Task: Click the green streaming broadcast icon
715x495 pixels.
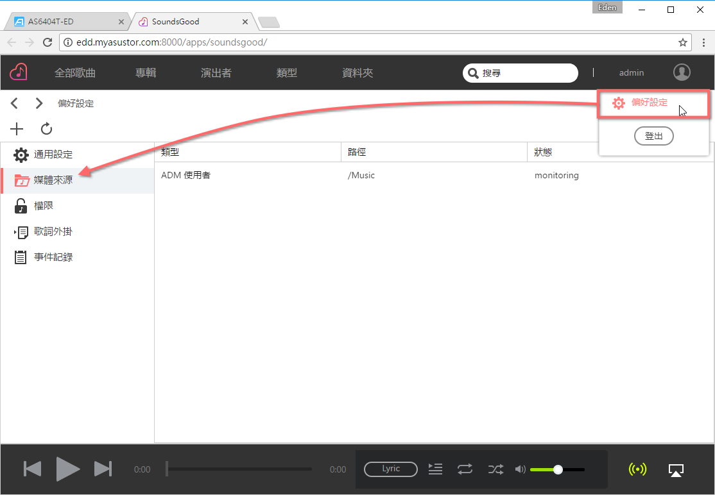Action: tap(637, 469)
